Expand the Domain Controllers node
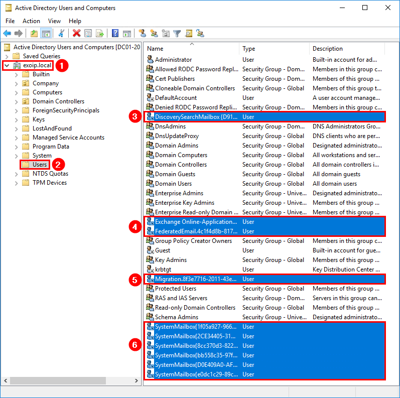400x398 pixels. [17, 102]
